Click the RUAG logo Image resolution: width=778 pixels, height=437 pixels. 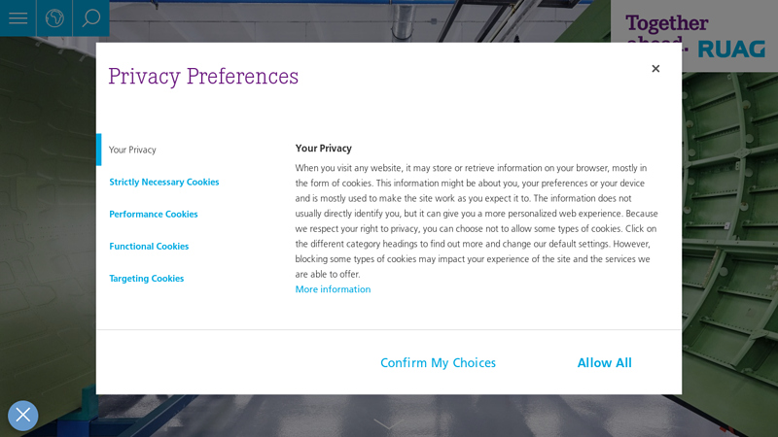point(731,50)
